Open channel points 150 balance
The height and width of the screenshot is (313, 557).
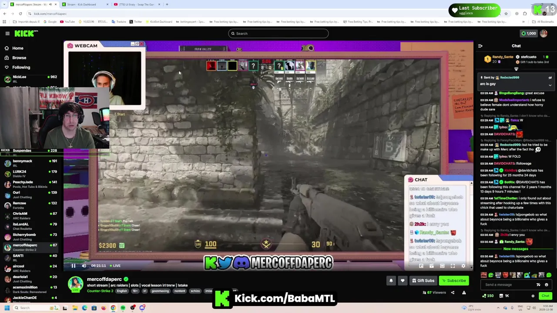click(x=488, y=296)
